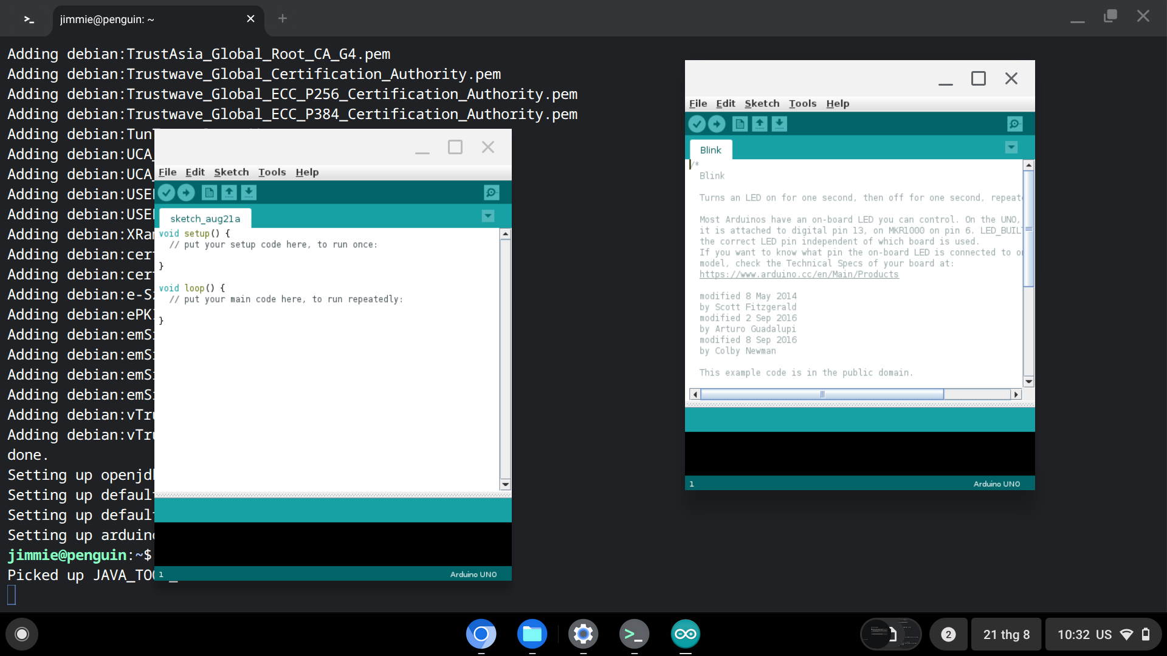This screenshot has width=1167, height=656.
Task: Click the 'by Scott Fitzgerald' comment line
Action: (x=748, y=307)
